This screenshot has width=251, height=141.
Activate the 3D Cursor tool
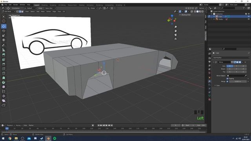[x=4, y=21]
